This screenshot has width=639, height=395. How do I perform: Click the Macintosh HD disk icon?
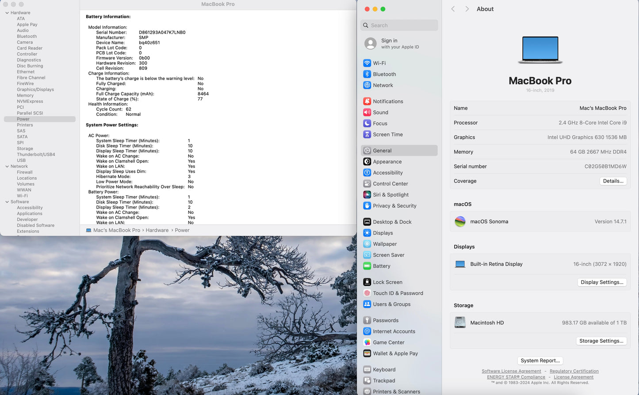pos(460,323)
